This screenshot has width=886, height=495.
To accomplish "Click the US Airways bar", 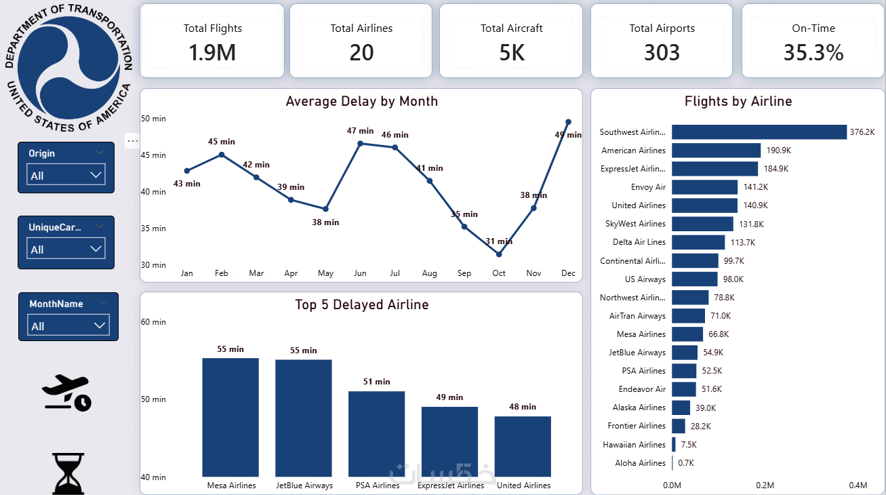I will point(694,279).
